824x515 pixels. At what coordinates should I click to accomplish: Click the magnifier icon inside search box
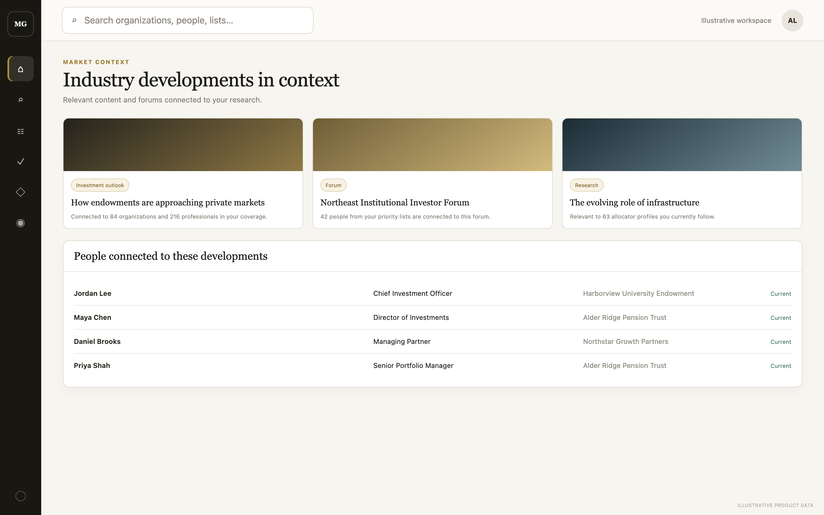(74, 20)
